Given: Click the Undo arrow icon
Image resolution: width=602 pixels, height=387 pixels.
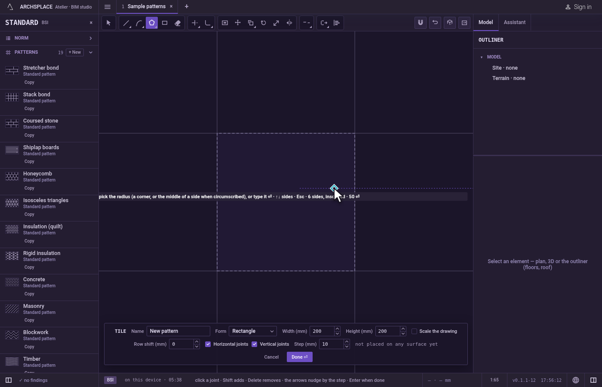Looking at the screenshot, I should (435, 23).
